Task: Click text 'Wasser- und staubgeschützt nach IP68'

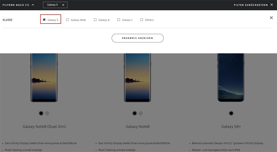Action: pyautogui.click(x=216, y=150)
